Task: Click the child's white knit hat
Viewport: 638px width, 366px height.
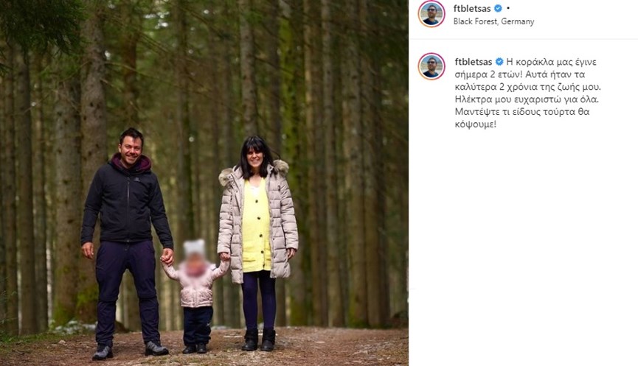Action: click(195, 247)
